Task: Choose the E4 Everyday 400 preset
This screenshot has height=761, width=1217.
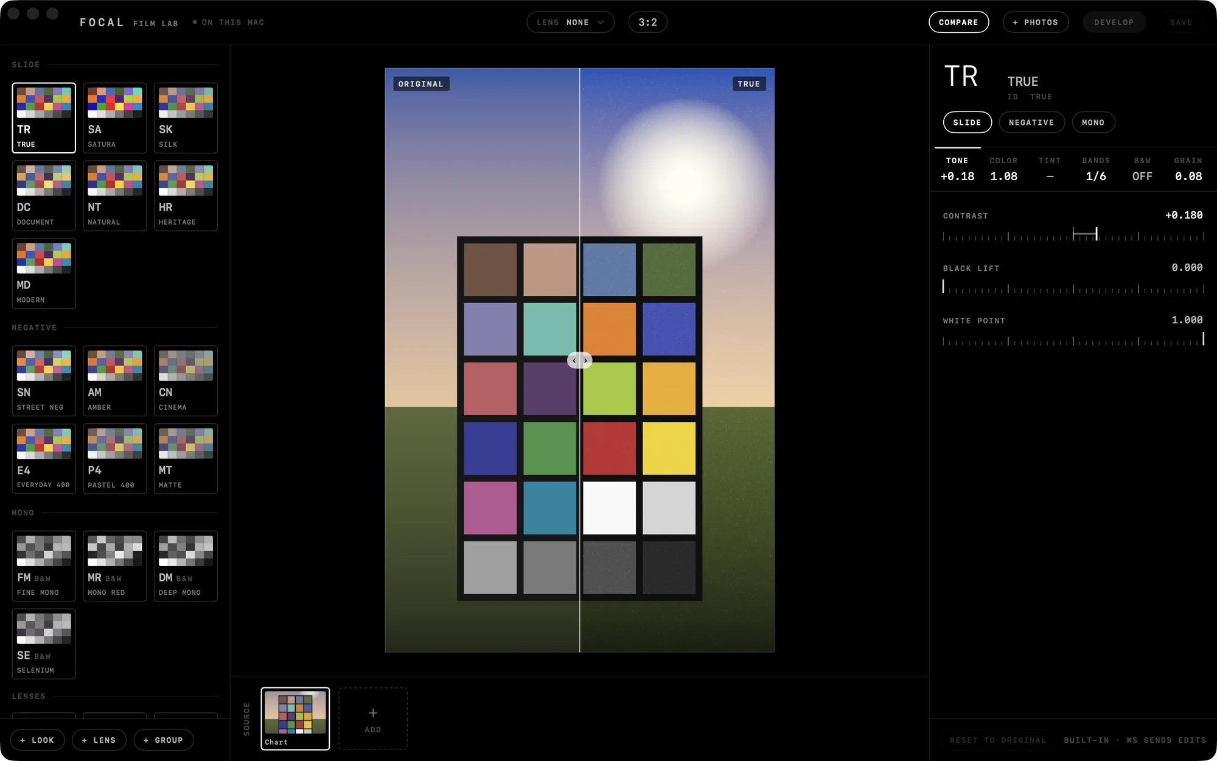Action: click(x=44, y=458)
